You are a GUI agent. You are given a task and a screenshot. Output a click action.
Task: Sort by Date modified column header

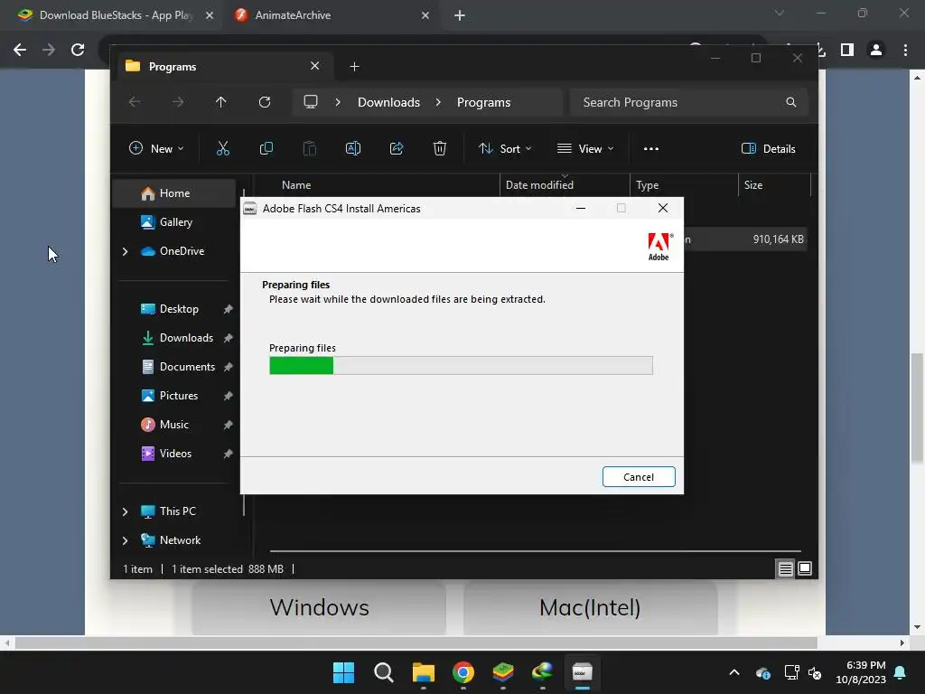[564, 184]
